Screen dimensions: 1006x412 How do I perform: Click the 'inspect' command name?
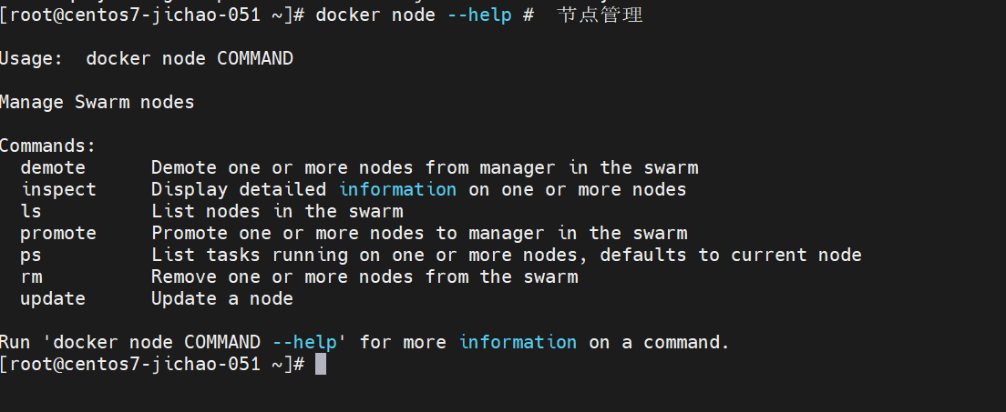tap(58, 190)
